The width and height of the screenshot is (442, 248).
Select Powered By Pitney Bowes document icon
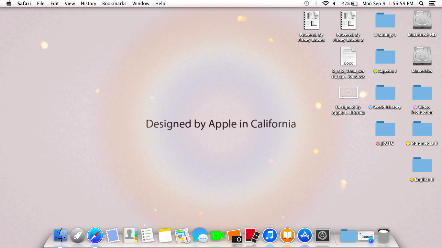pyautogui.click(x=311, y=20)
